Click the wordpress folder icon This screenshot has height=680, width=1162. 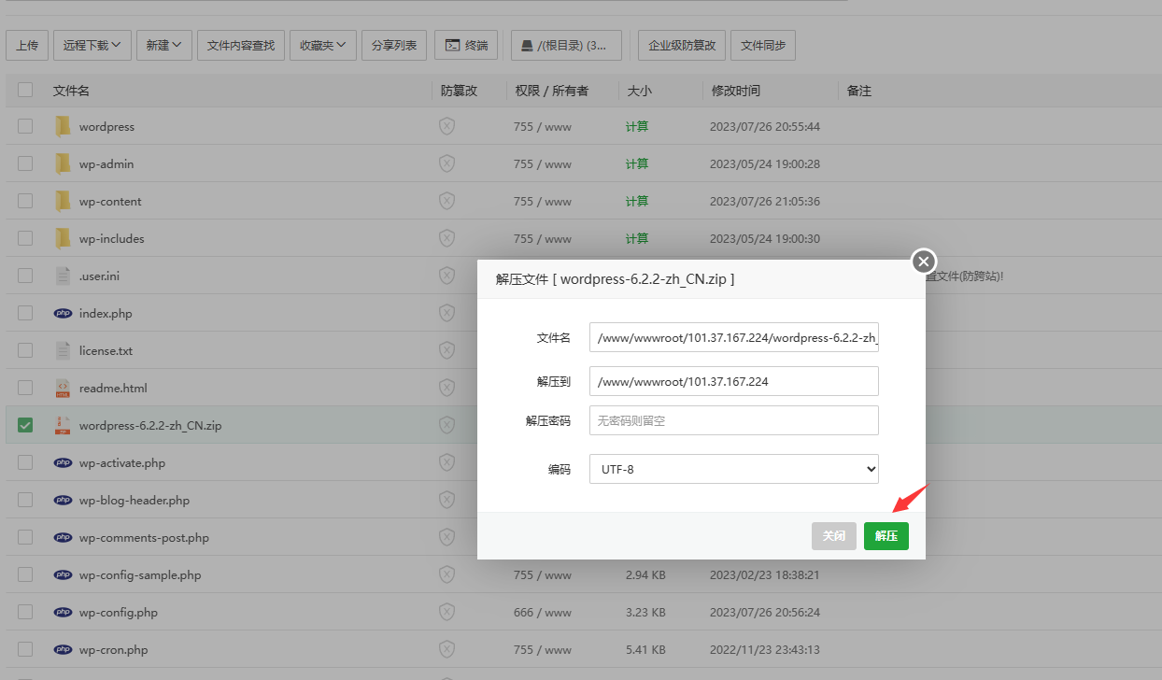click(x=63, y=126)
